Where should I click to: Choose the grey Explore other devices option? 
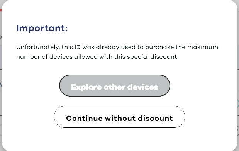click(x=115, y=86)
